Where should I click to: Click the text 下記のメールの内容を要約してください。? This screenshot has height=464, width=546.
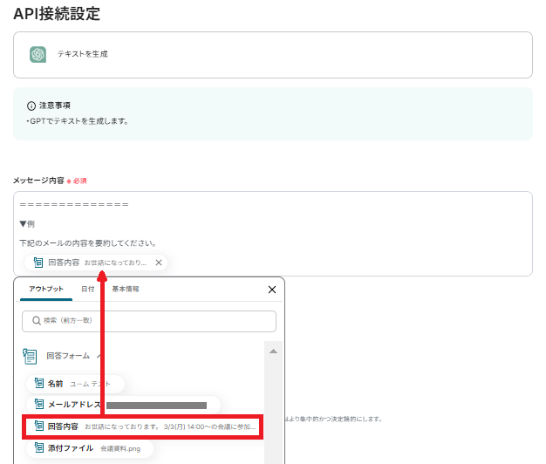[88, 243]
